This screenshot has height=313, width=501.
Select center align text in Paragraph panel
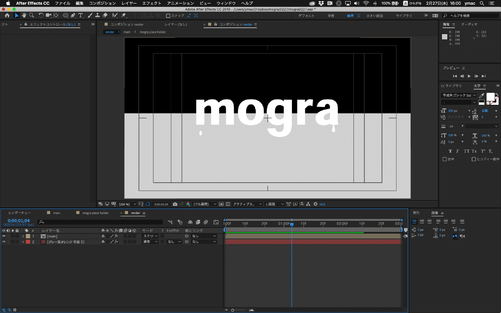click(422, 221)
